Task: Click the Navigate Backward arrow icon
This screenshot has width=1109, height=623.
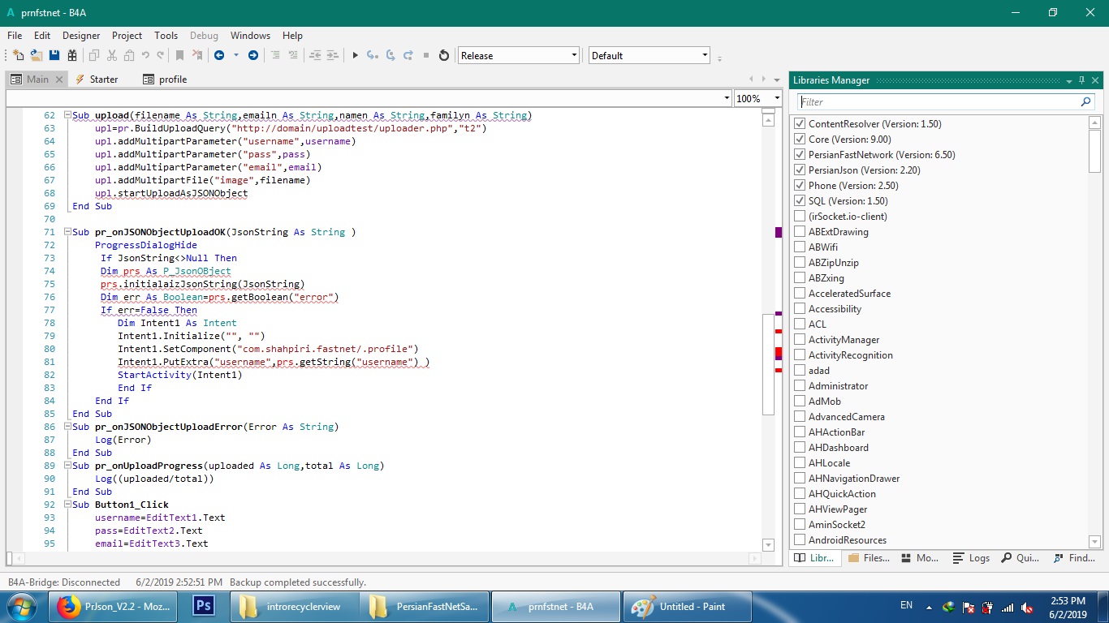Action: 219,55
